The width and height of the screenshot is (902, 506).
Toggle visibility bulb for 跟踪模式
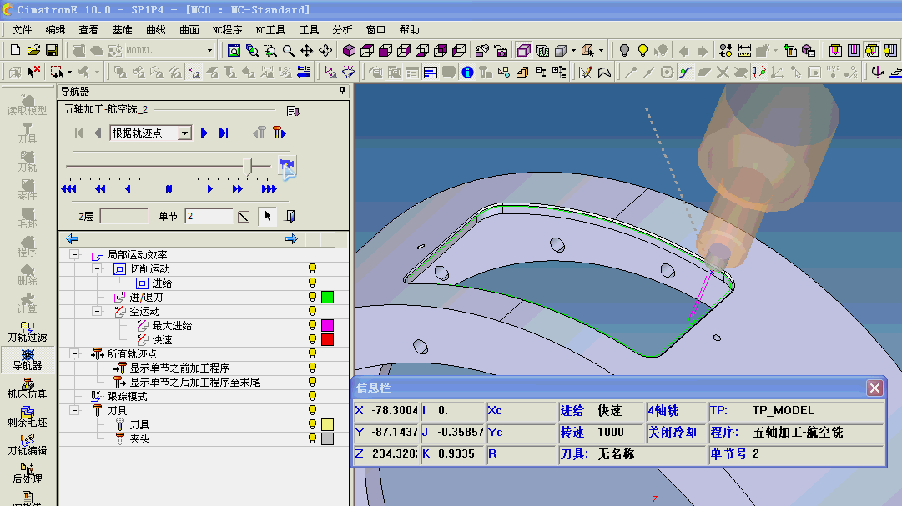(312, 396)
